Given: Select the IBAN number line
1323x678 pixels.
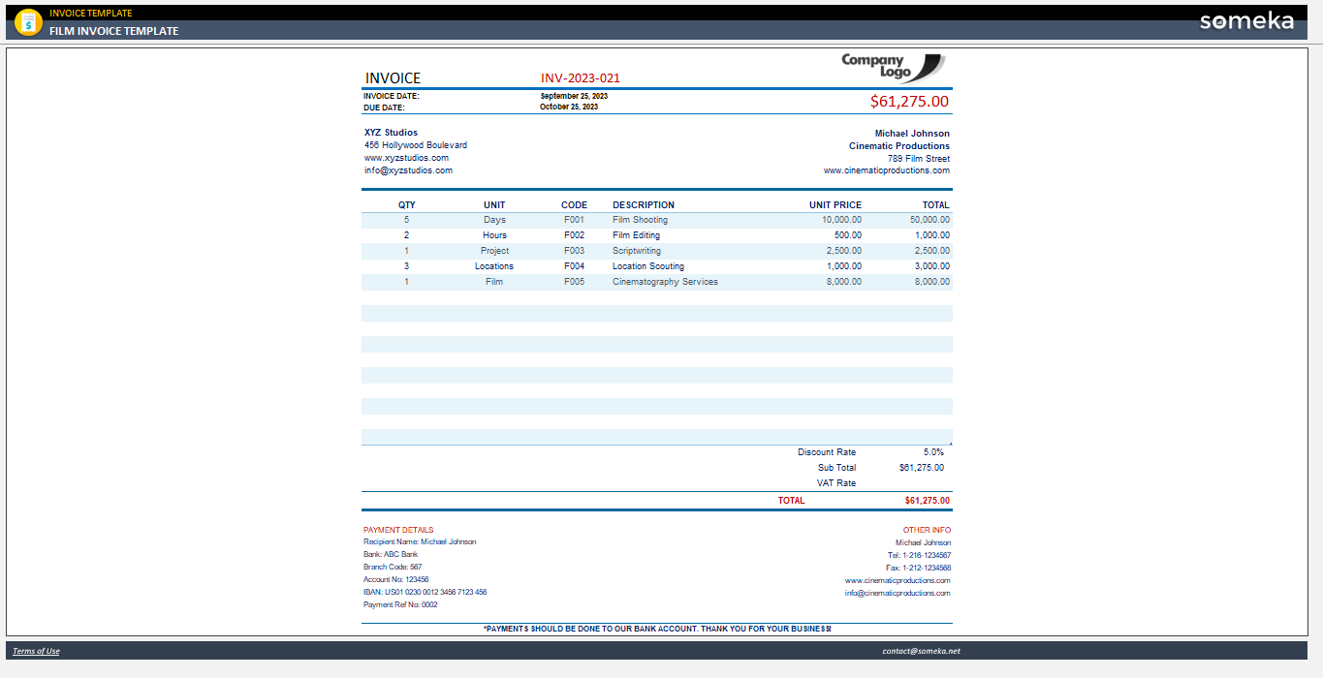Looking at the screenshot, I should [425, 592].
